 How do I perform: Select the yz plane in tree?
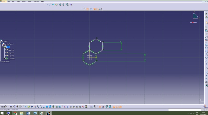point(11,53)
